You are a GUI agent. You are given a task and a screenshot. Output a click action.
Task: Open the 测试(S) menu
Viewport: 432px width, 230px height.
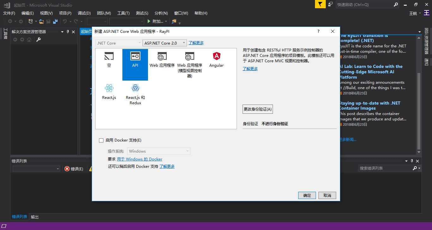pyautogui.click(x=142, y=13)
